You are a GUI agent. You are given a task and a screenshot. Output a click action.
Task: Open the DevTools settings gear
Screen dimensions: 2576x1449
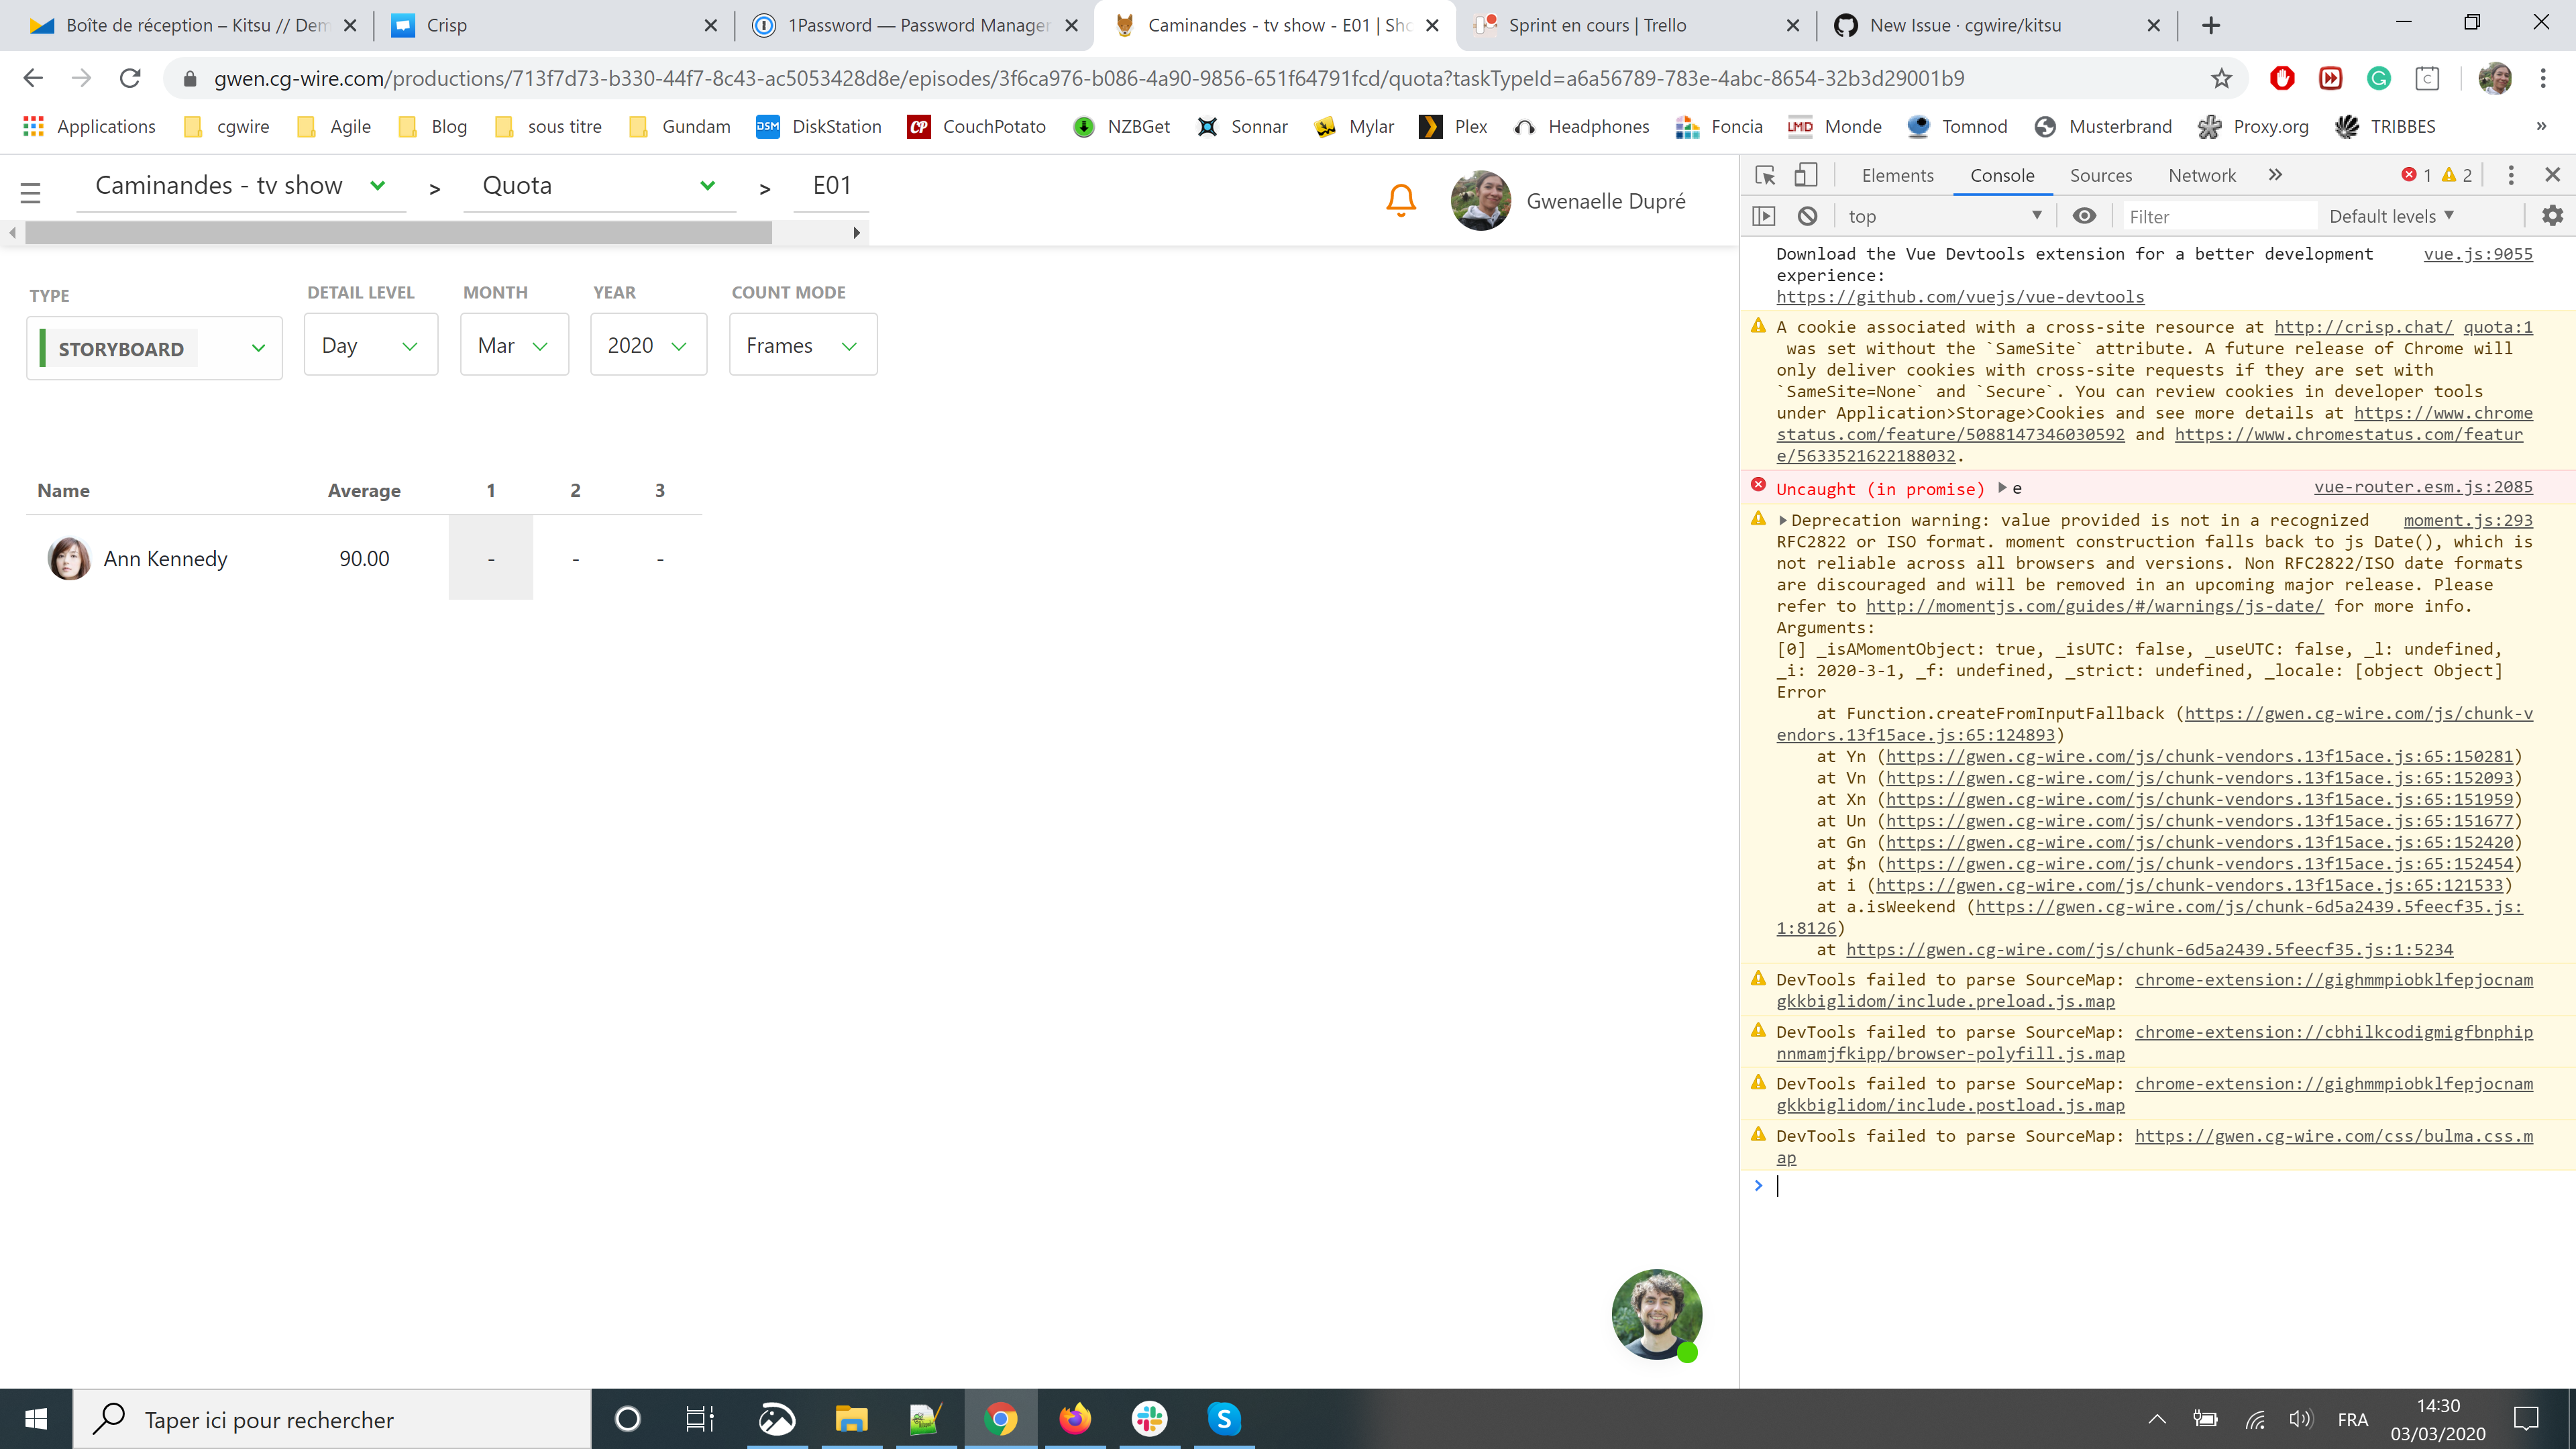pyautogui.click(x=2553, y=215)
